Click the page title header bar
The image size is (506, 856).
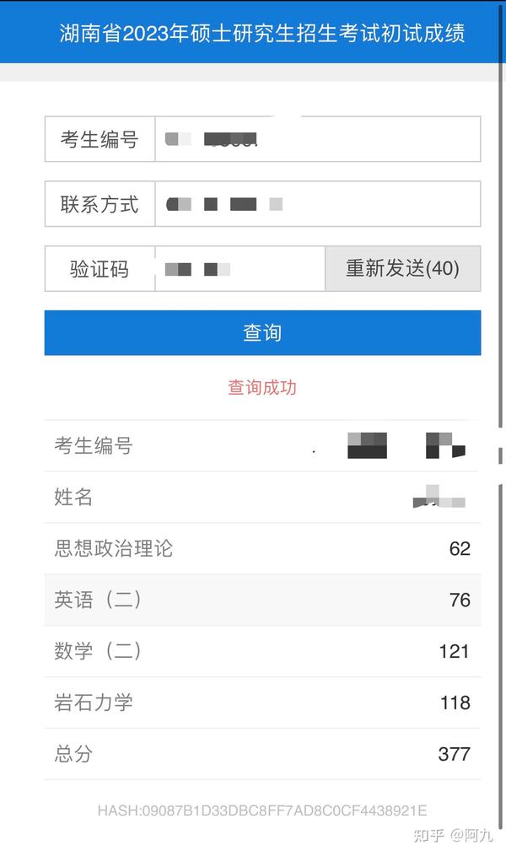[250, 32]
